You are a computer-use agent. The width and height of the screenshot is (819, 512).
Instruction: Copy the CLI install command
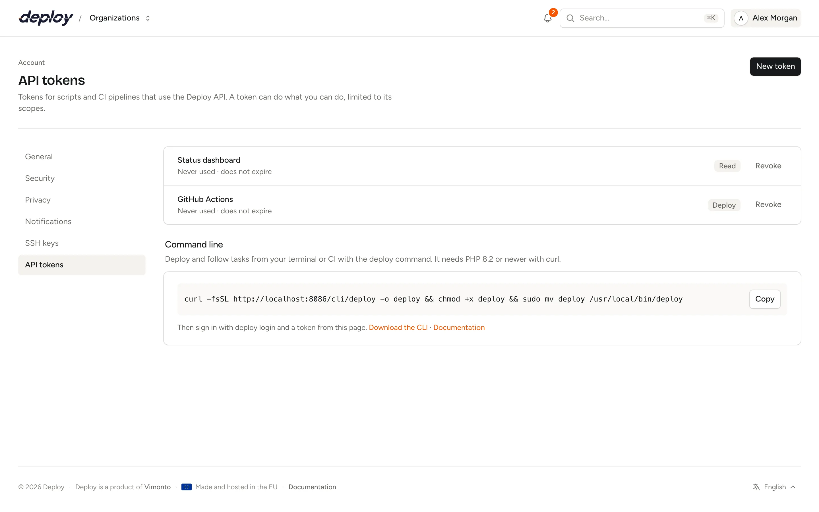tap(764, 299)
